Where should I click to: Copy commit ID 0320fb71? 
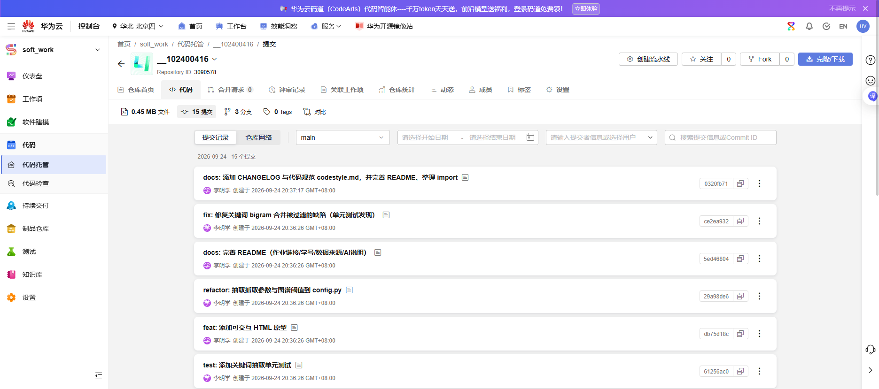point(740,183)
